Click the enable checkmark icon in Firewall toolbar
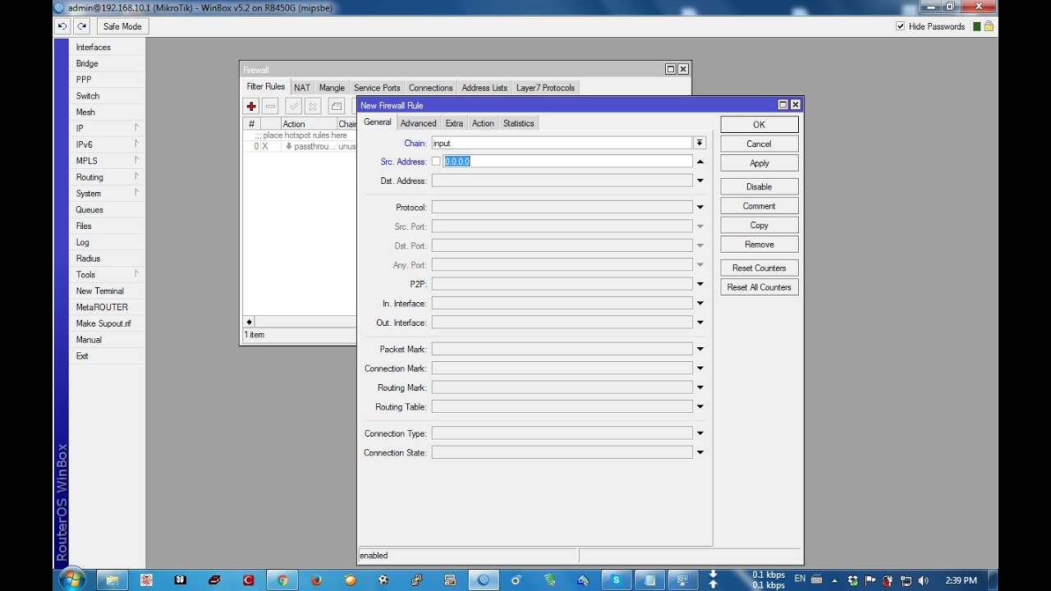The image size is (1051, 591). point(294,106)
